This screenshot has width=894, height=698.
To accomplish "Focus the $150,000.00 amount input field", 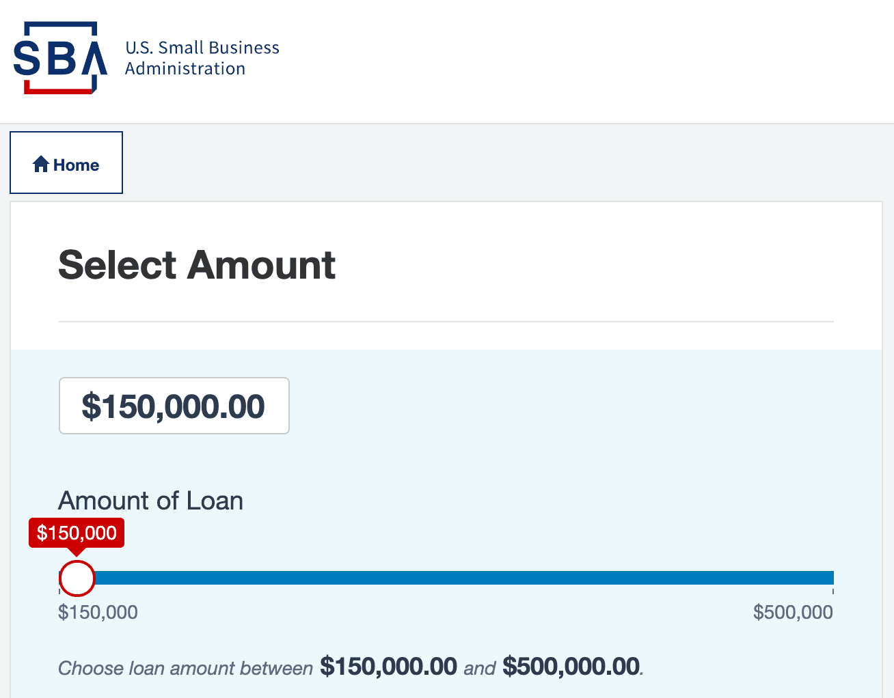I will [174, 406].
